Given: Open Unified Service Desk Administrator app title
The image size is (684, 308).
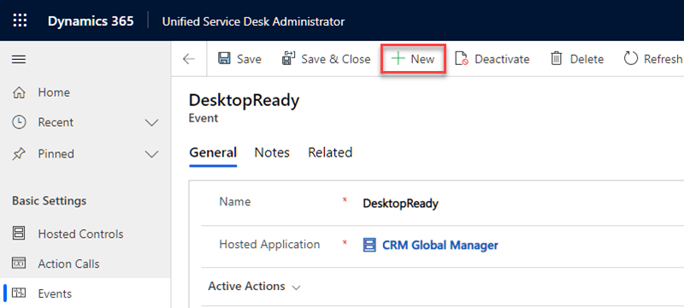Looking at the screenshot, I should click(253, 21).
